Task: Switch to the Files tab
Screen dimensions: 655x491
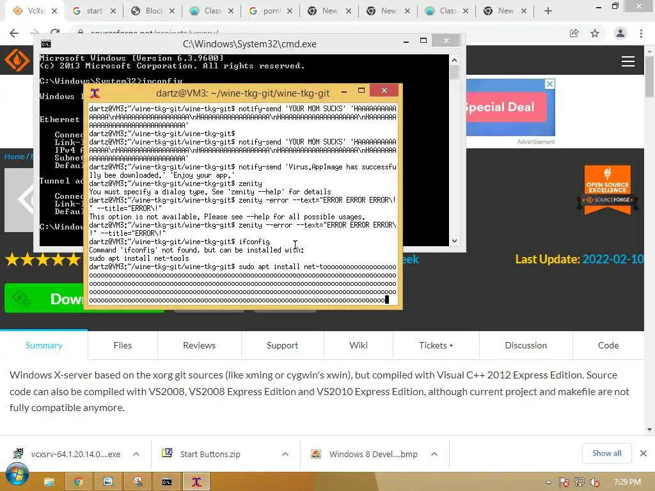Action: (122, 345)
